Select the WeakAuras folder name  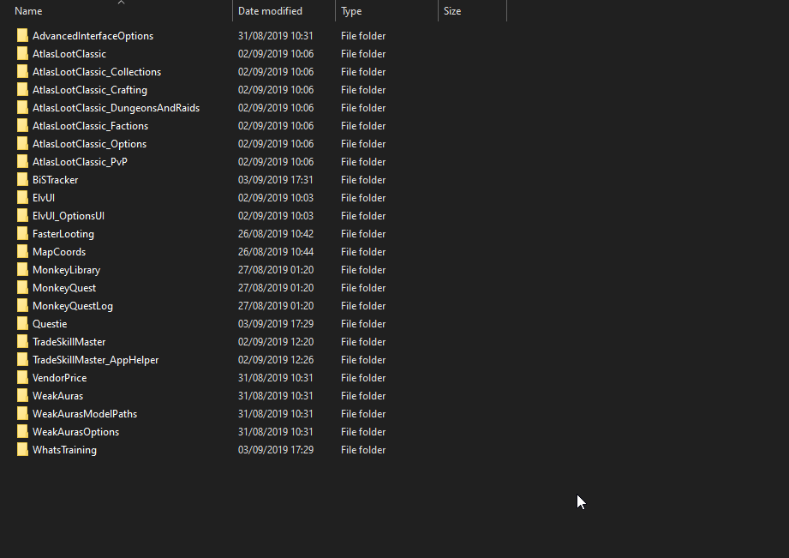58,396
